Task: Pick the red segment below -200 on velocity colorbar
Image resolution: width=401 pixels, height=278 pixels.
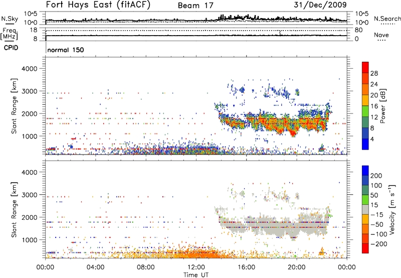Action: point(365,248)
